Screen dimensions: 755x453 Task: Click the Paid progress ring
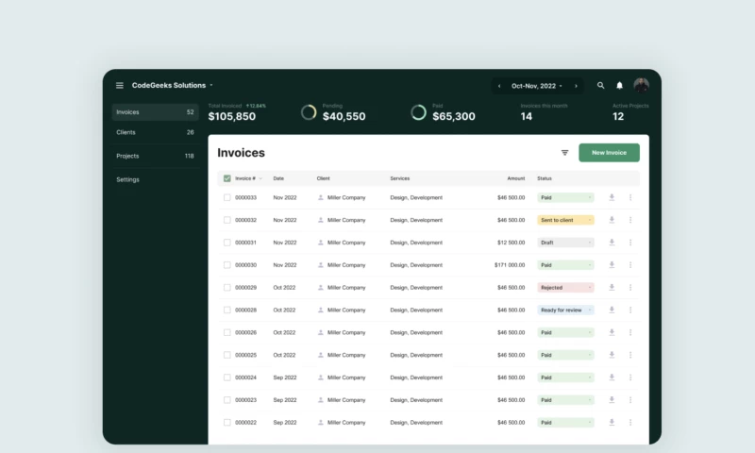point(418,112)
